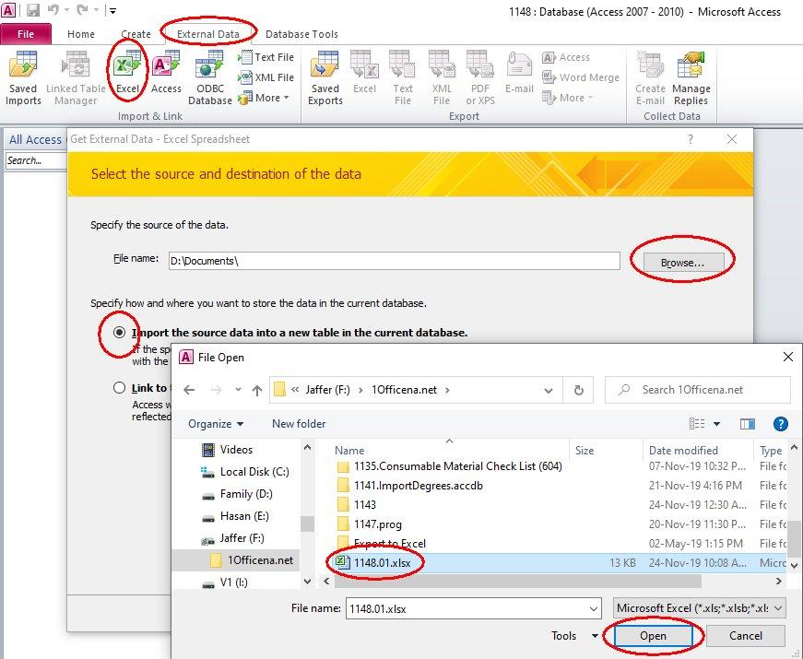Open change view dropdown arrow

pyautogui.click(x=716, y=424)
